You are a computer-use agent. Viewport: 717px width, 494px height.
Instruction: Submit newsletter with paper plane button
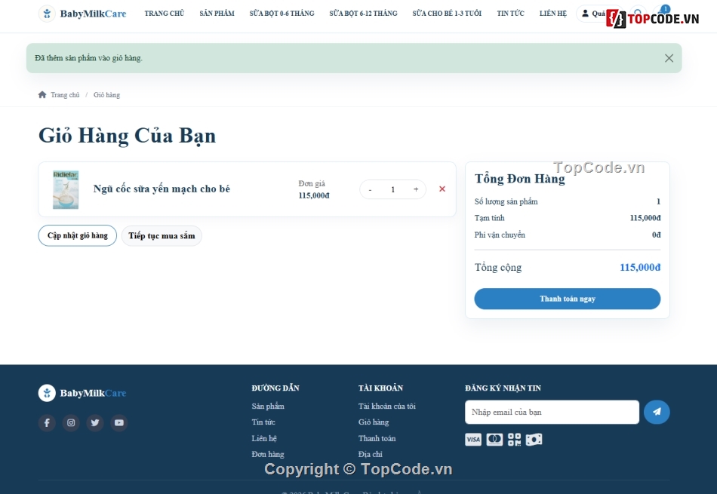(657, 413)
